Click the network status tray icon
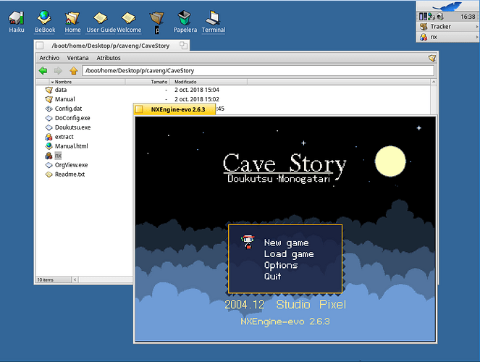 [x=431, y=17]
